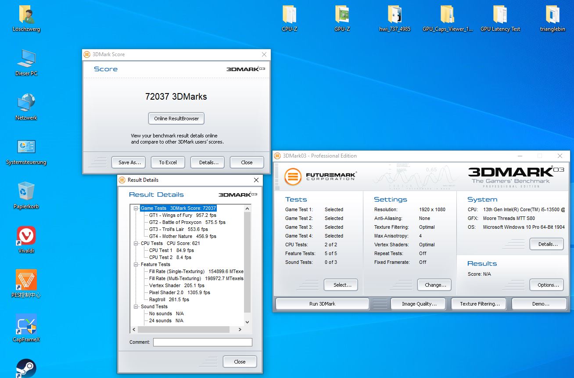Collapse the Sound Tests tree node

point(136,306)
